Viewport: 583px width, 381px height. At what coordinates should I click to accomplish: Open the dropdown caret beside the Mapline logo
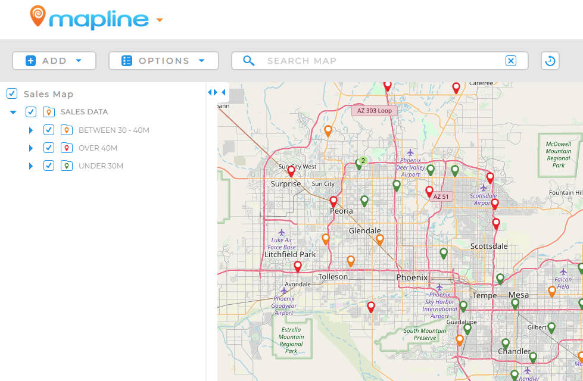tap(160, 20)
